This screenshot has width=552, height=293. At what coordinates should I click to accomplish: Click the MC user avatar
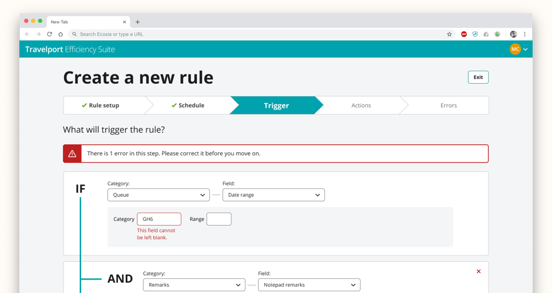tap(515, 49)
